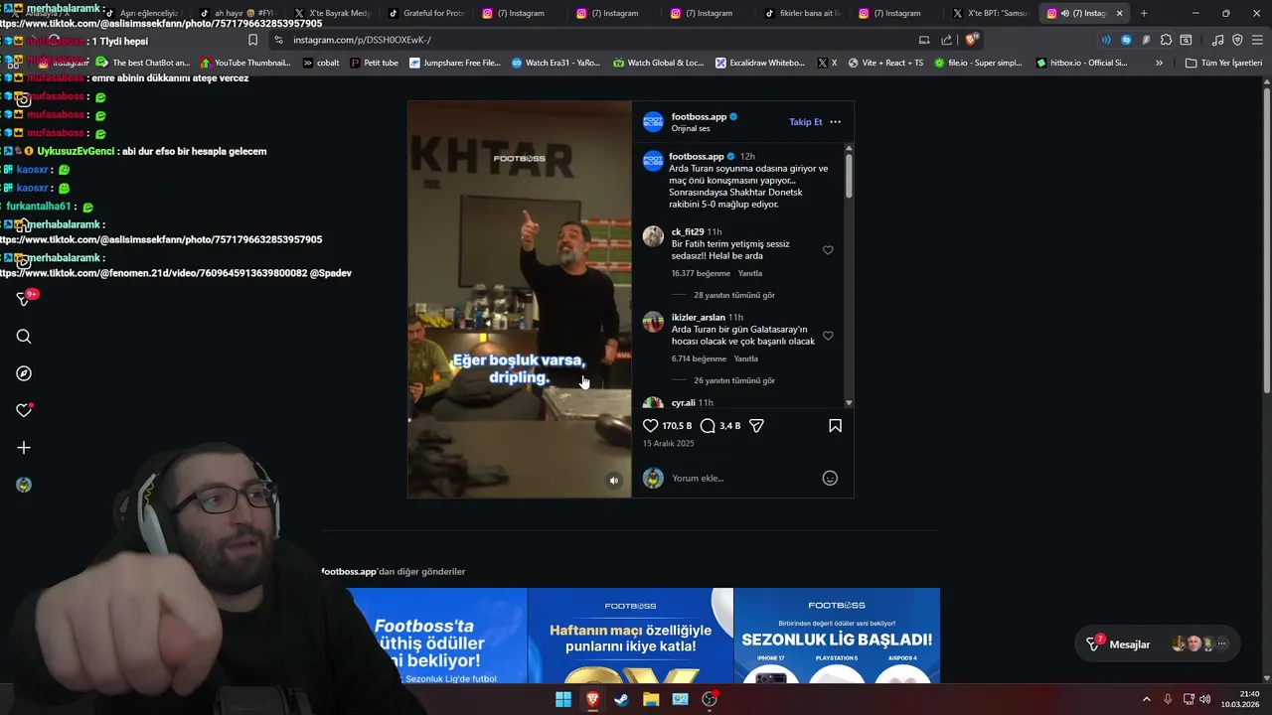Focus the 'Yorum ekle...' comment field
The image size is (1272, 715).
[x=741, y=478]
